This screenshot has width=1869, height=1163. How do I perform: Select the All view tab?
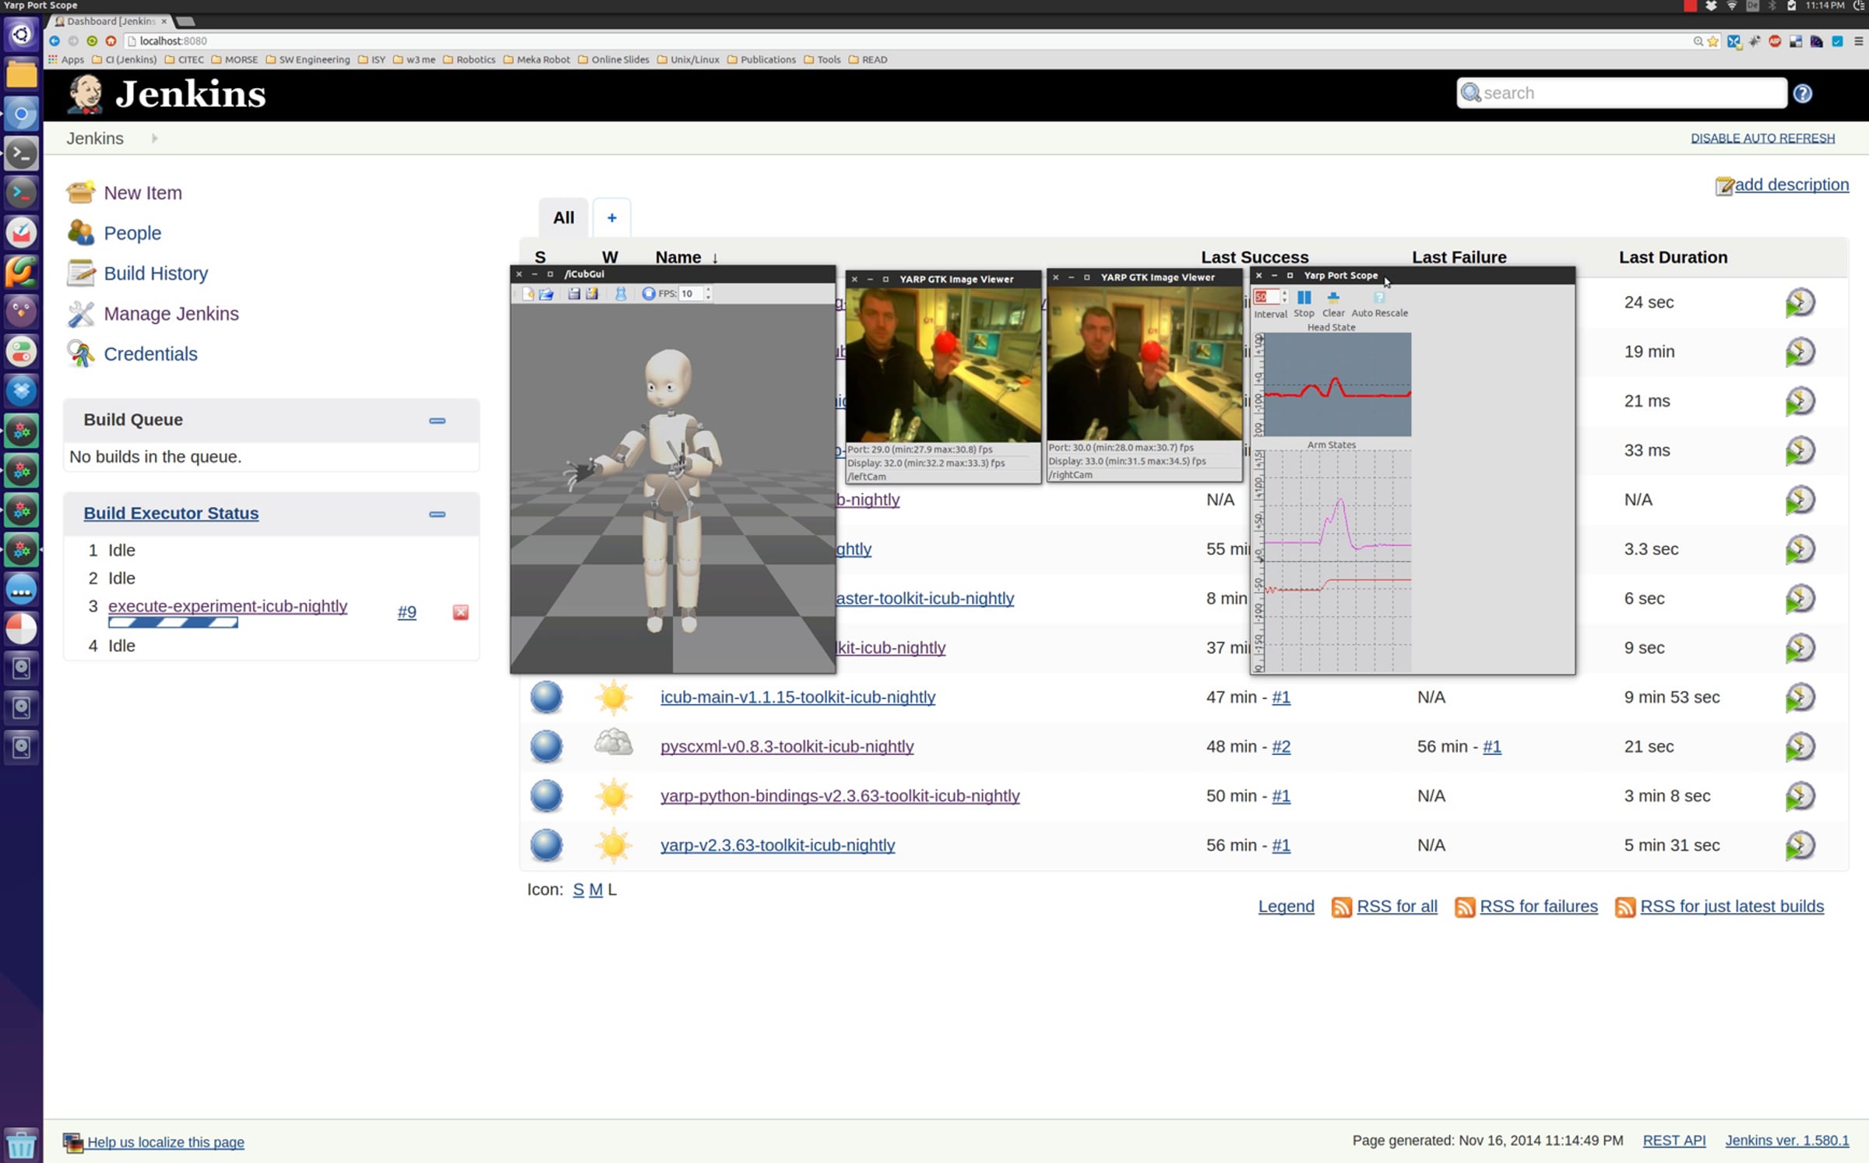point(563,218)
